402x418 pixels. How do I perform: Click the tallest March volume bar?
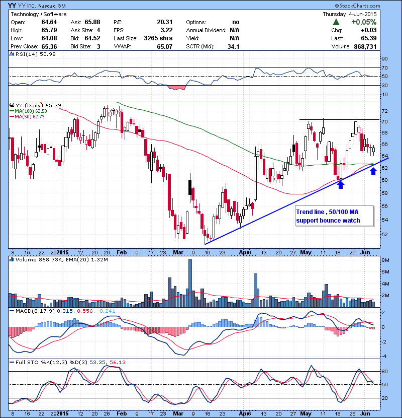click(x=190, y=283)
